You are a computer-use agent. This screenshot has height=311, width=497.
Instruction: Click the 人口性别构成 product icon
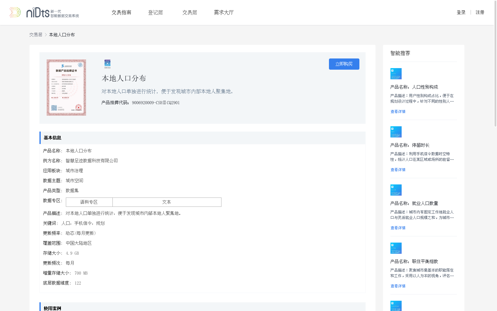pyautogui.click(x=396, y=74)
